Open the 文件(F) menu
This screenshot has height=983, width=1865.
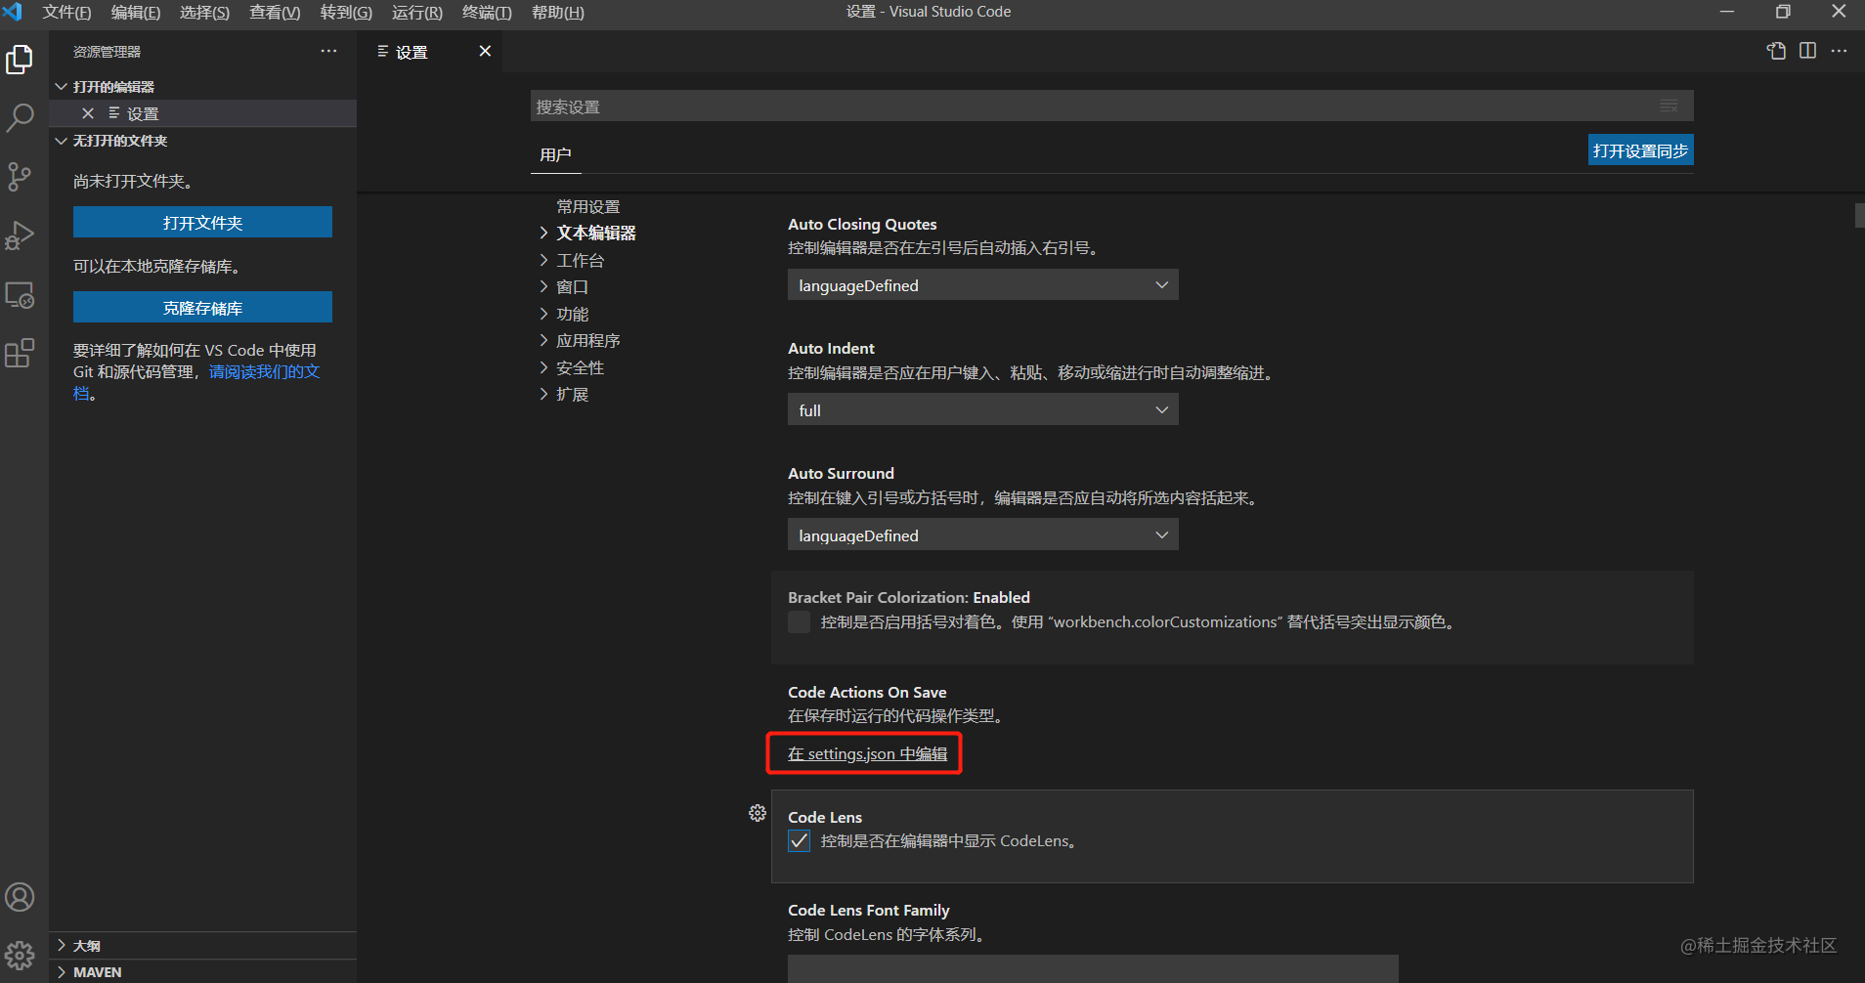click(66, 12)
